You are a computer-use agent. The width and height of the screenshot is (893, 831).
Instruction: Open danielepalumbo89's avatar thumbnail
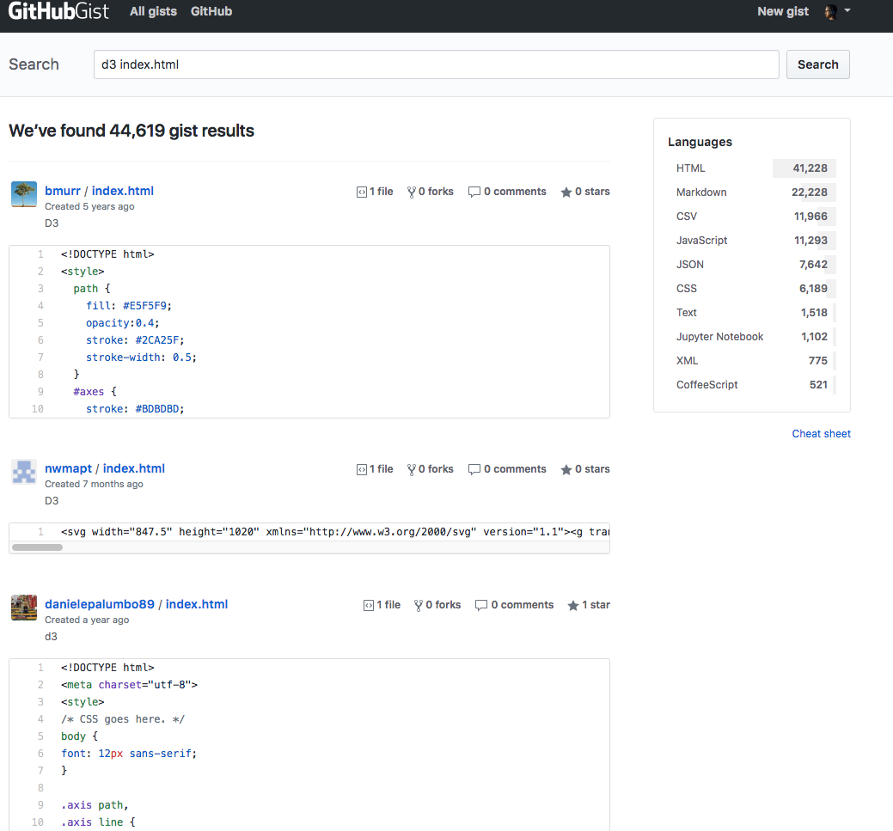coord(24,608)
